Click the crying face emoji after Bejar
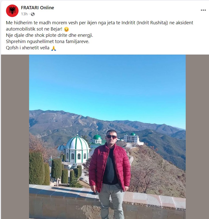This screenshot has height=219, width=209. click(66, 29)
